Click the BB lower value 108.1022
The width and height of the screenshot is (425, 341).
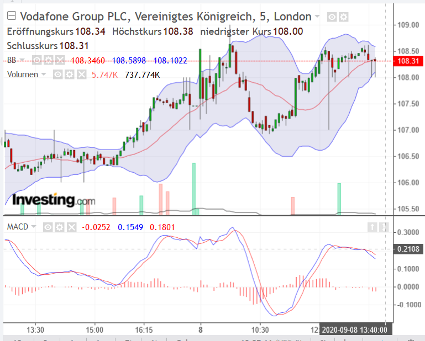(170, 60)
